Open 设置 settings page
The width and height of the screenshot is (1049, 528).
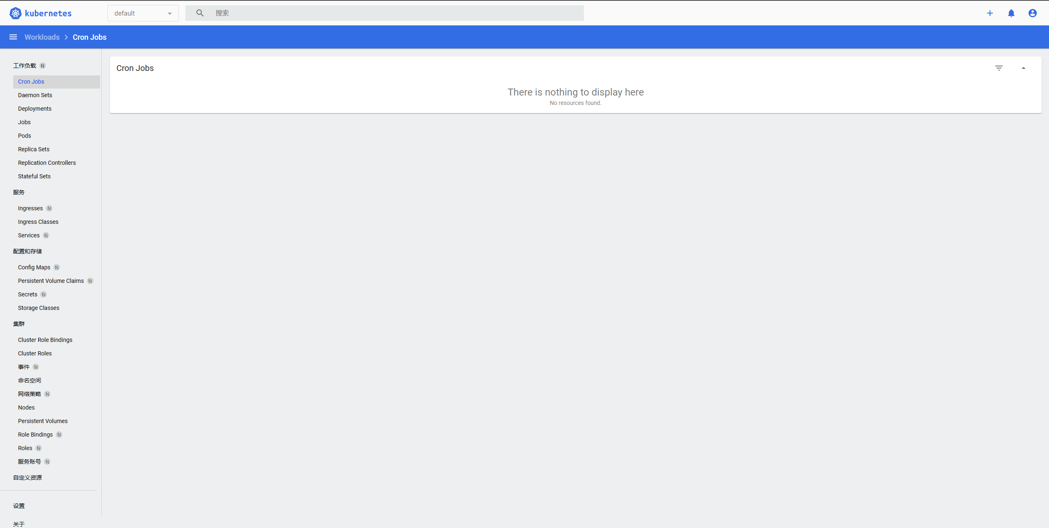(x=19, y=506)
